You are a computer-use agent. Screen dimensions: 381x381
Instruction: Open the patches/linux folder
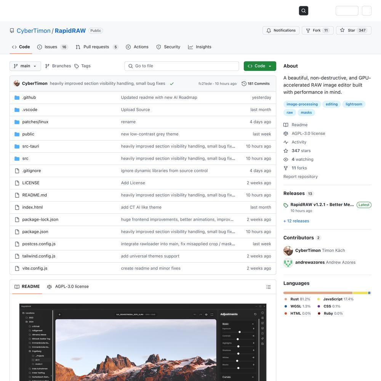click(x=35, y=122)
